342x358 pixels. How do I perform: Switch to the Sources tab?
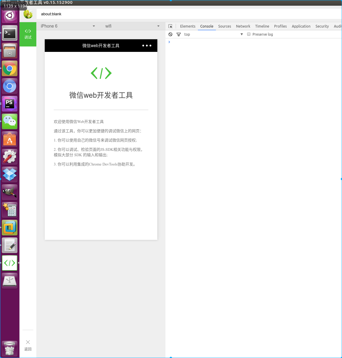pyautogui.click(x=225, y=26)
